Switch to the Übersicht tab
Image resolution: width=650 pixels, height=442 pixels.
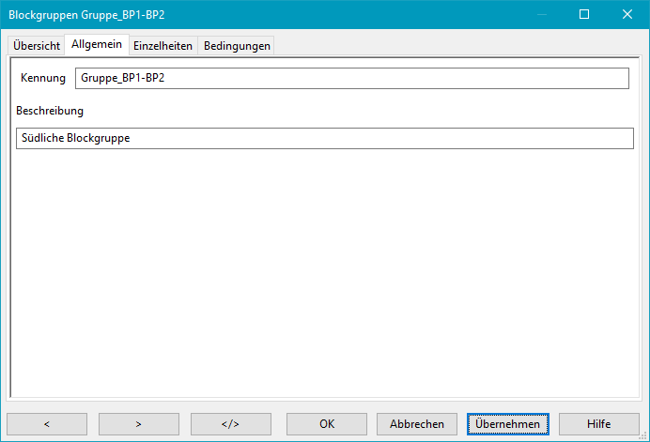pos(37,46)
